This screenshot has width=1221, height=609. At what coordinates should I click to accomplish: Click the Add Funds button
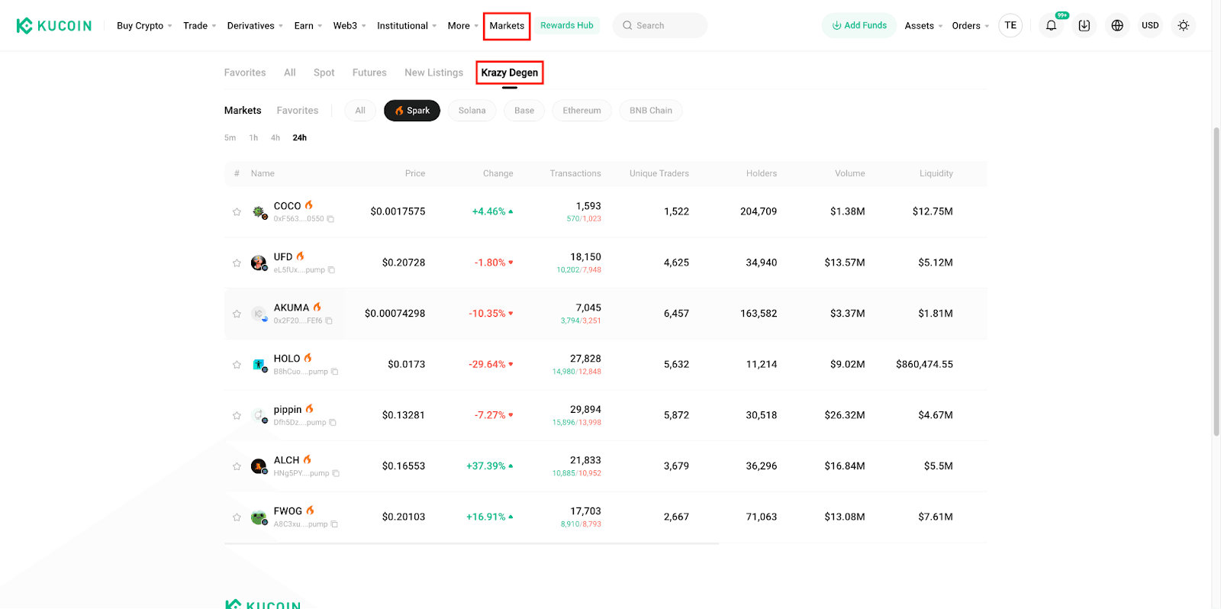tap(859, 26)
